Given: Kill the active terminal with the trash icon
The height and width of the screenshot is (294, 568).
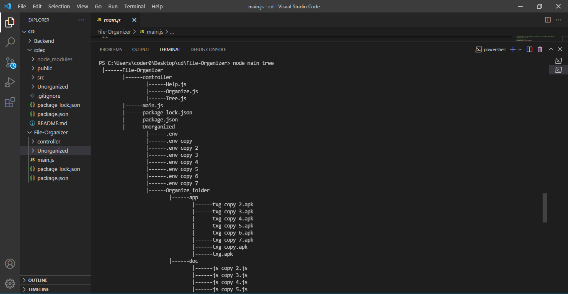Looking at the screenshot, I should coord(540,49).
